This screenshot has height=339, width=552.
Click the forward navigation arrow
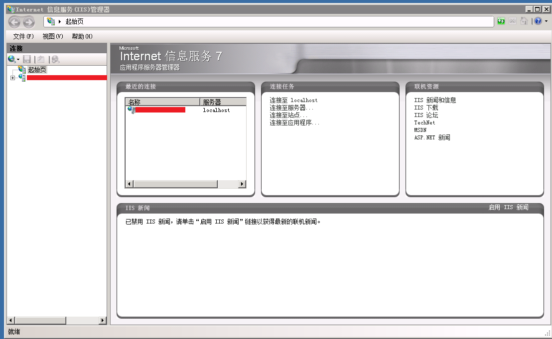[x=29, y=22]
